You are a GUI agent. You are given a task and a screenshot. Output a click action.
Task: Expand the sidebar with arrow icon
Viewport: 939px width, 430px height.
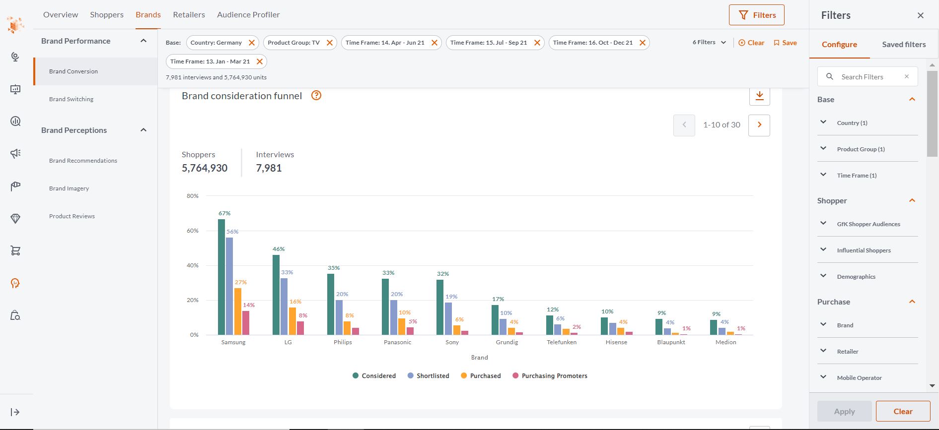pos(15,412)
